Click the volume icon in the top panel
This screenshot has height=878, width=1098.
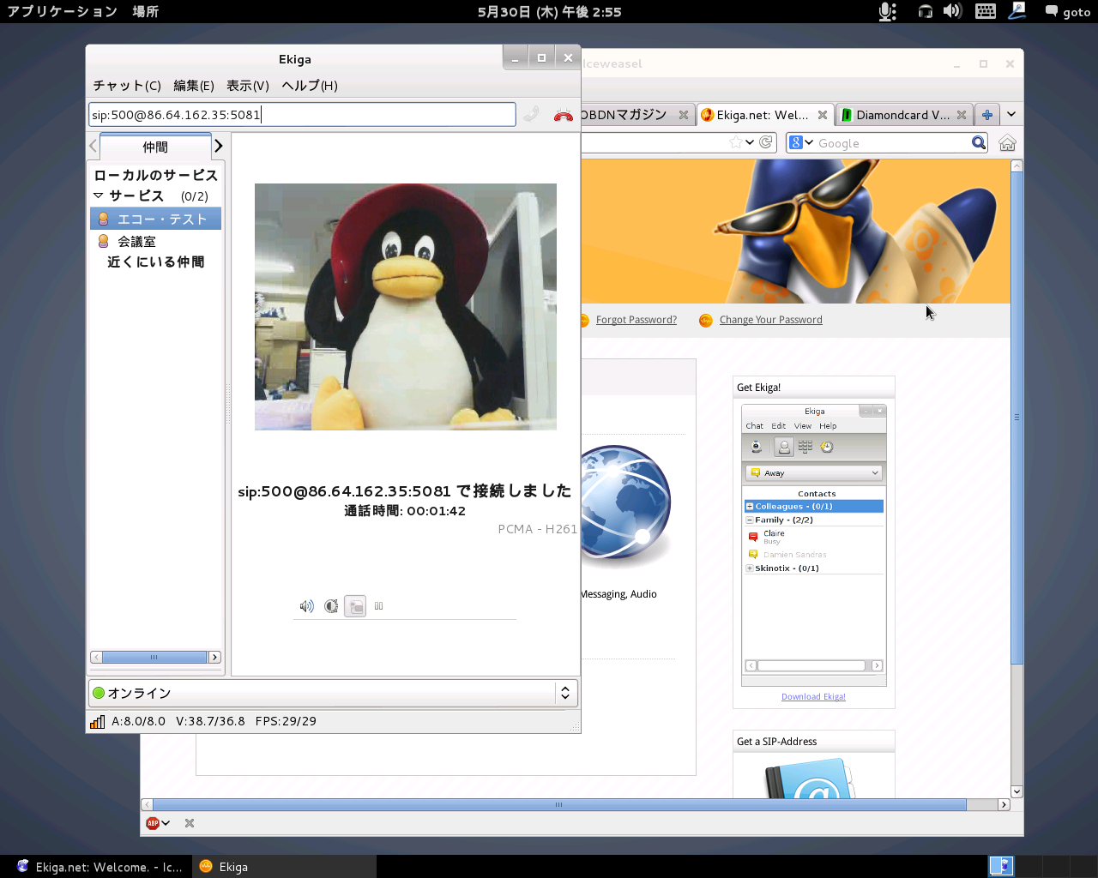(952, 11)
